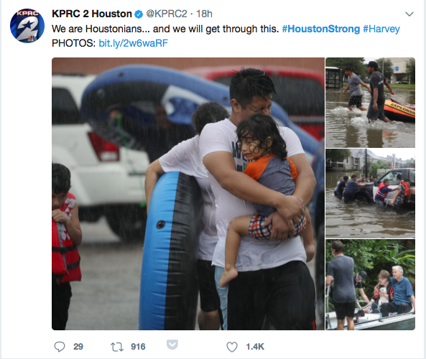This screenshot has height=359, width=426.
Task: Like the tweet with heart icon
Action: pos(232,347)
